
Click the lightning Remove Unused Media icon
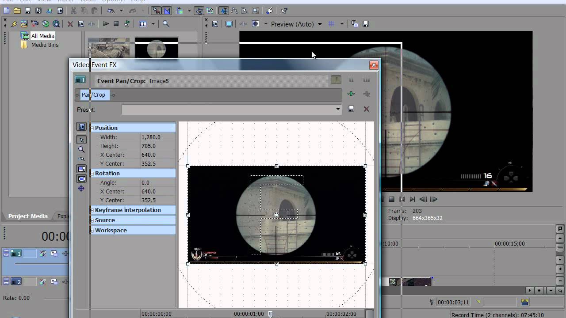coord(14,24)
